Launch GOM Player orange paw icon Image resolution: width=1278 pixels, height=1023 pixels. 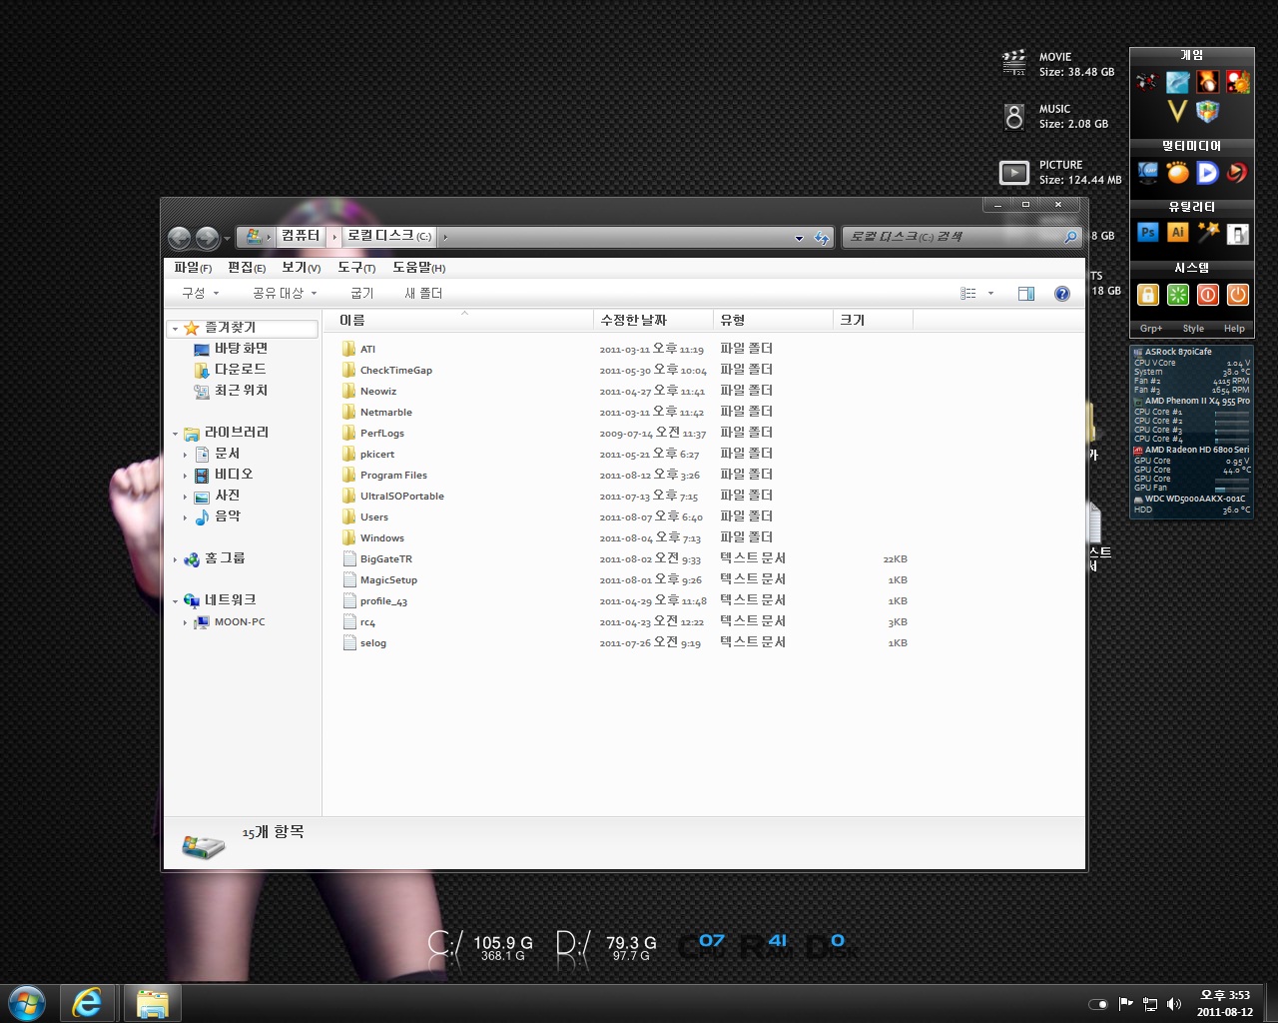1178,173
